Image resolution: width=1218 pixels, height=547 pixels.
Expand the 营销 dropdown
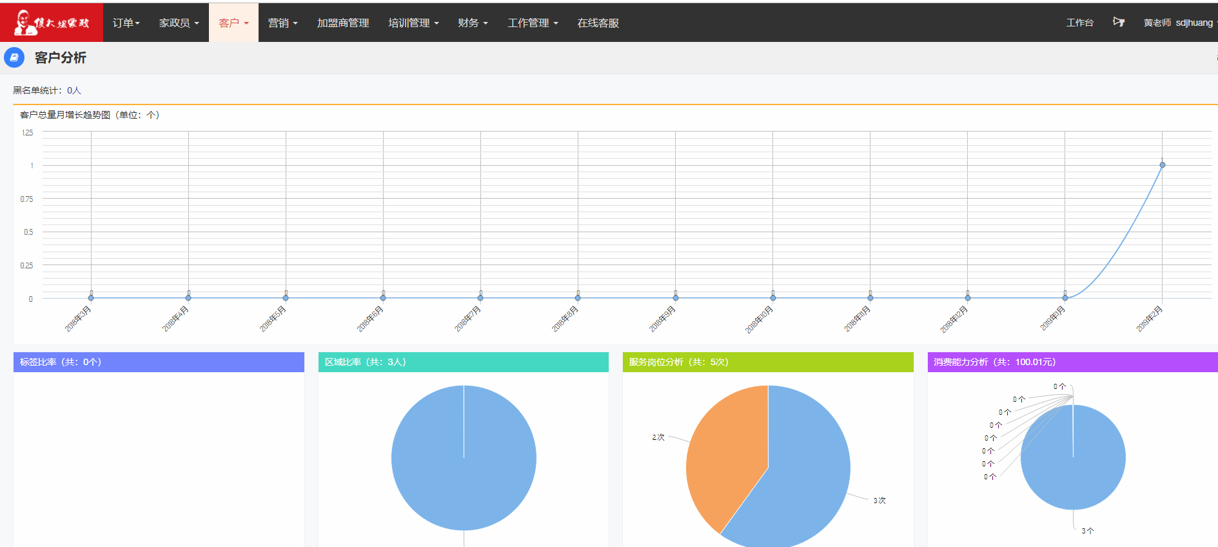tap(283, 23)
